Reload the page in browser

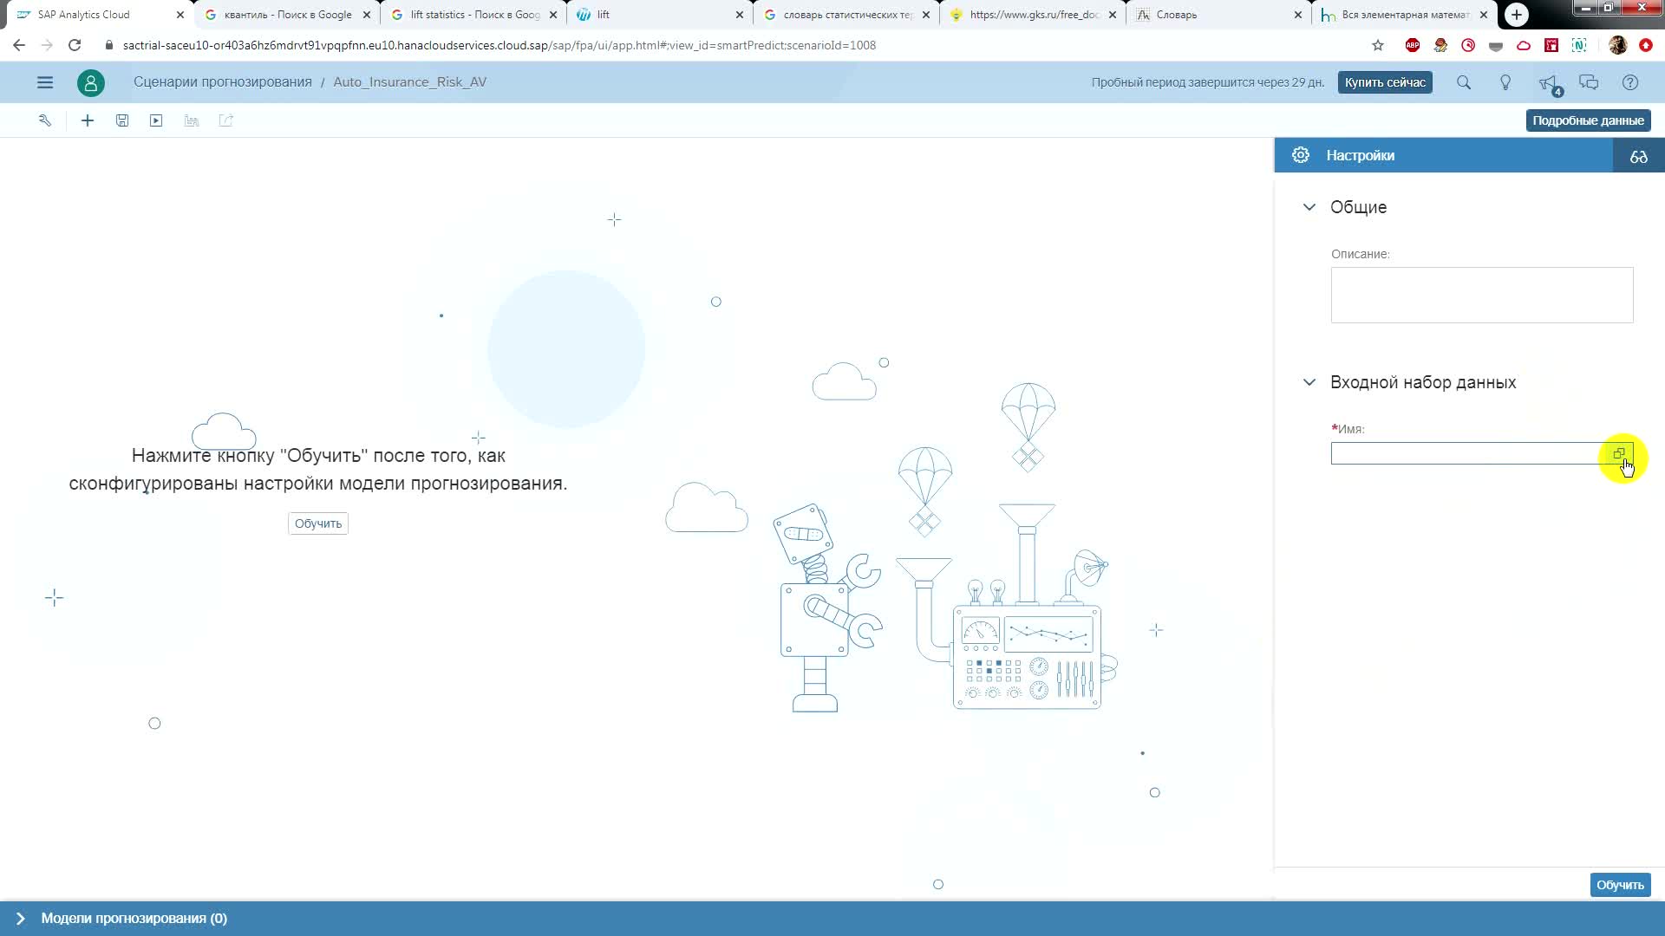click(x=75, y=45)
